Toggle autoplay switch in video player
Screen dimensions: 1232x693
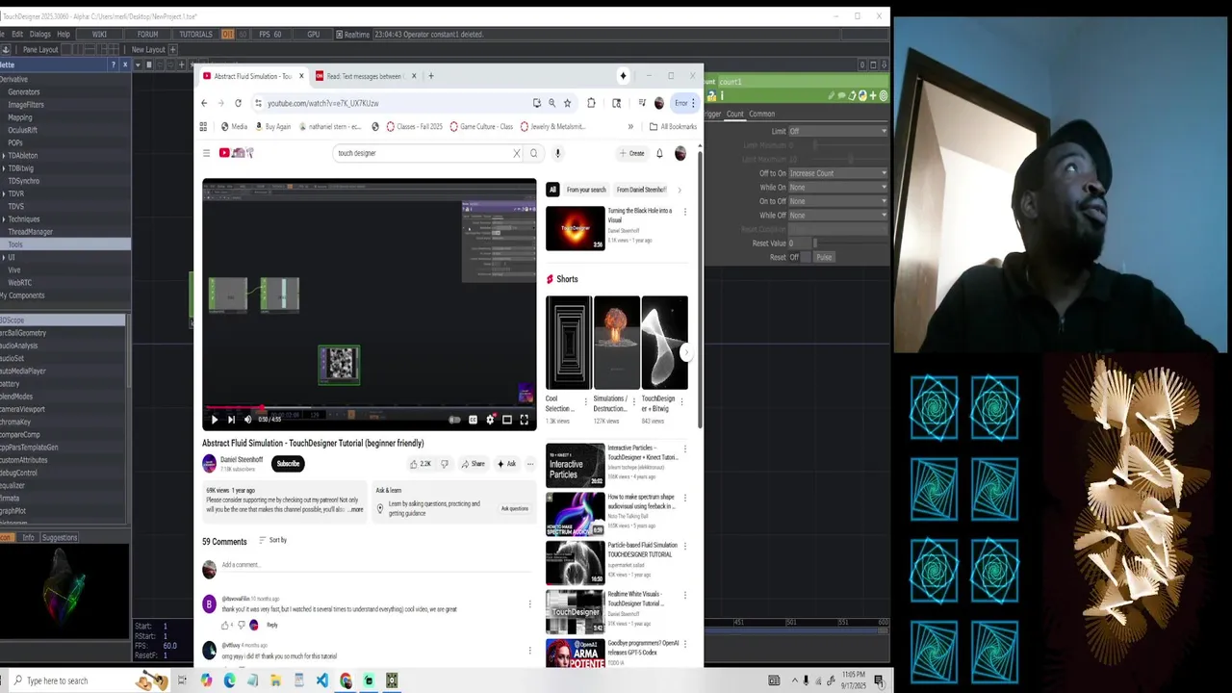(x=454, y=420)
